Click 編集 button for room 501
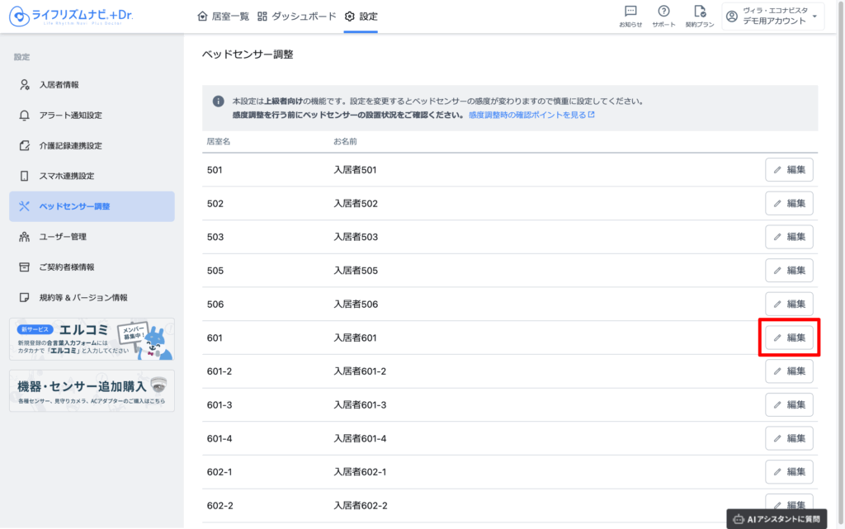845x529 pixels. 789,170
